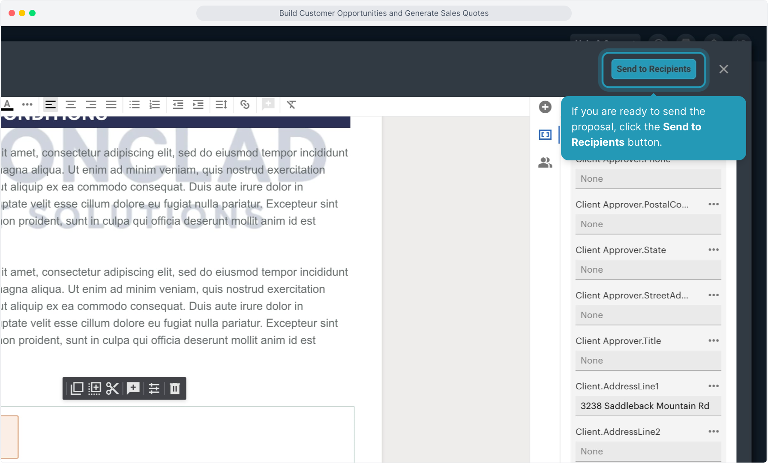768x463 pixels.
Task: Open options for Client Approver.State
Action: tap(714, 250)
